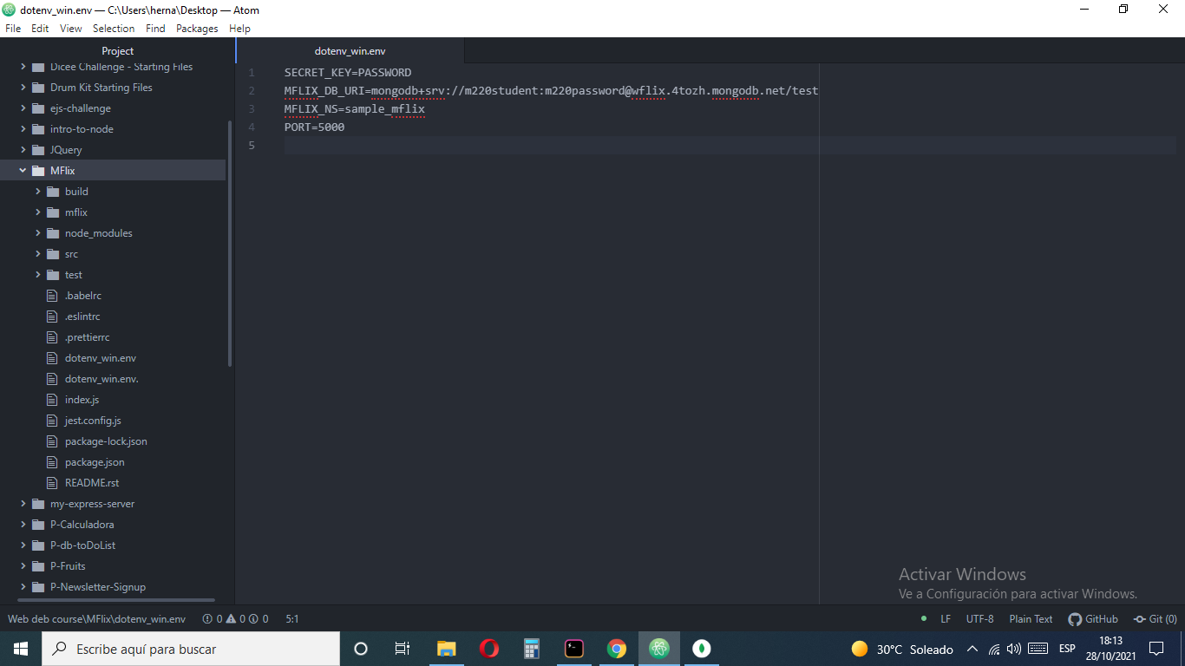Open the Packages menu
This screenshot has height=666, width=1185.
point(197,29)
